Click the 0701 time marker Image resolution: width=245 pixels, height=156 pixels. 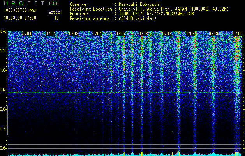coord(27,34)
